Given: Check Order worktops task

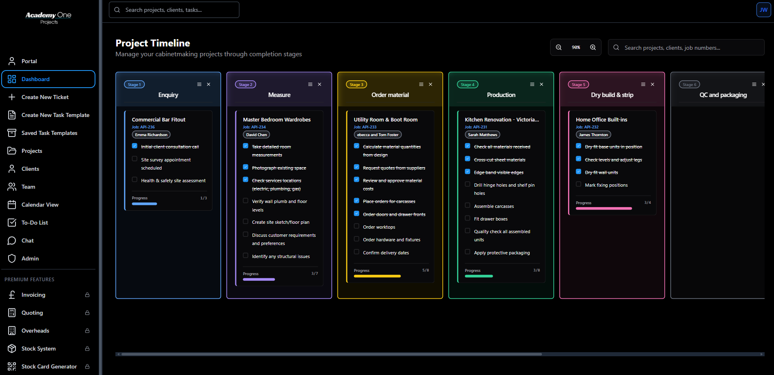Looking at the screenshot, I should (356, 226).
